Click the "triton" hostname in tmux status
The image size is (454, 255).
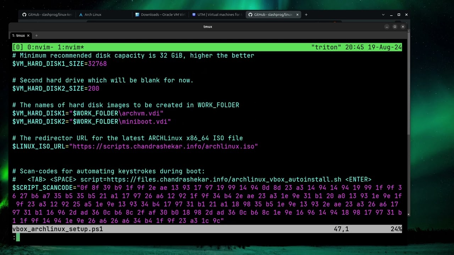(x=326, y=47)
